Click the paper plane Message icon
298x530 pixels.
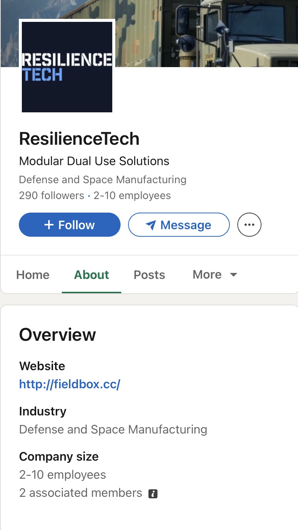click(x=151, y=225)
